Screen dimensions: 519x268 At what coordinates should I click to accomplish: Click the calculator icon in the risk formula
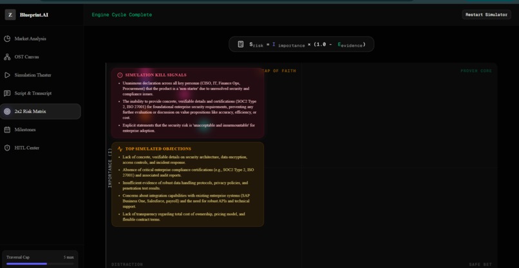pos(241,44)
